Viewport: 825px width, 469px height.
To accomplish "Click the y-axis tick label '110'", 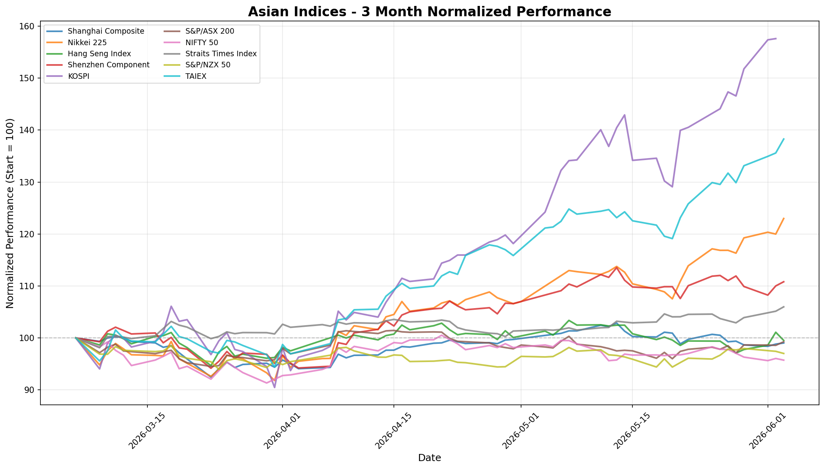I will click(x=28, y=286).
